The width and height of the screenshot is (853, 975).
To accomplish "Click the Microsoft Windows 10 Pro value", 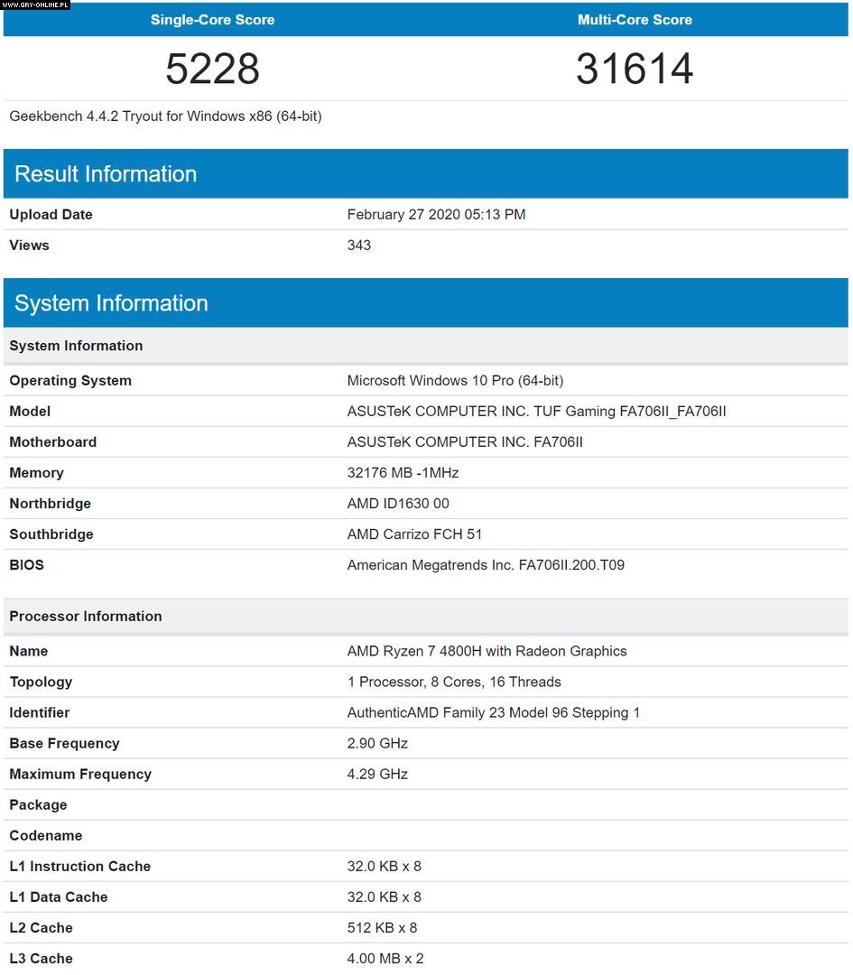I will point(455,381).
